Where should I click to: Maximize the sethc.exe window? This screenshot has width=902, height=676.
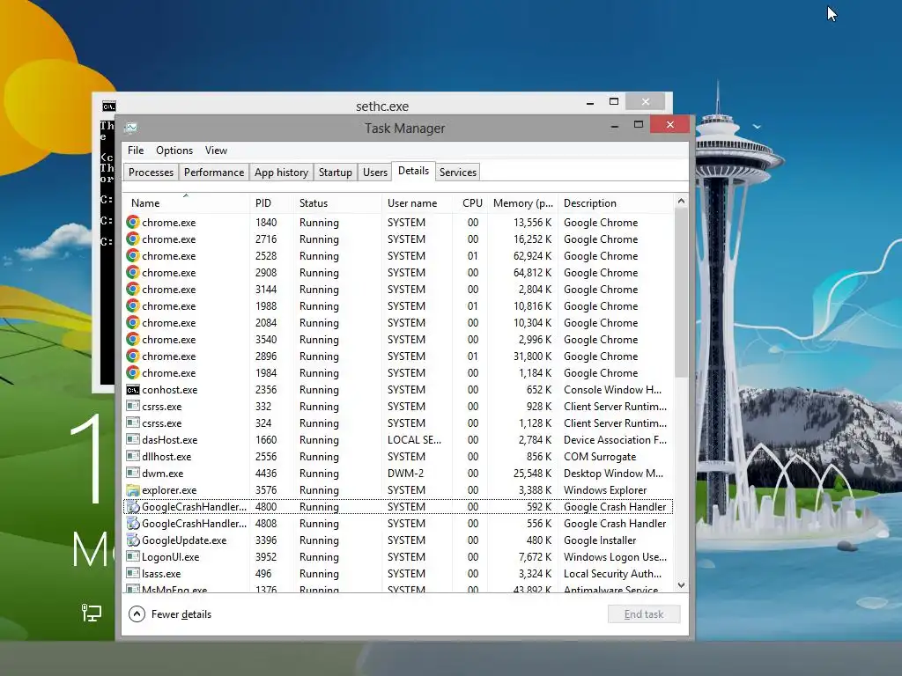coord(614,102)
